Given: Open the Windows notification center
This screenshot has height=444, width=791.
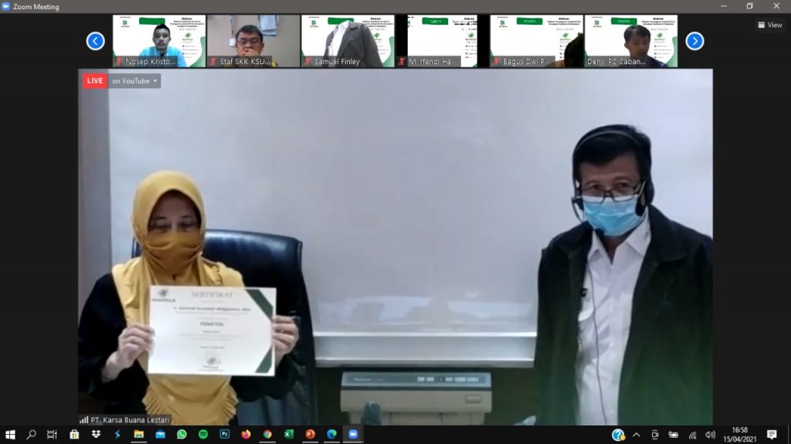Looking at the screenshot, I should click(772, 435).
